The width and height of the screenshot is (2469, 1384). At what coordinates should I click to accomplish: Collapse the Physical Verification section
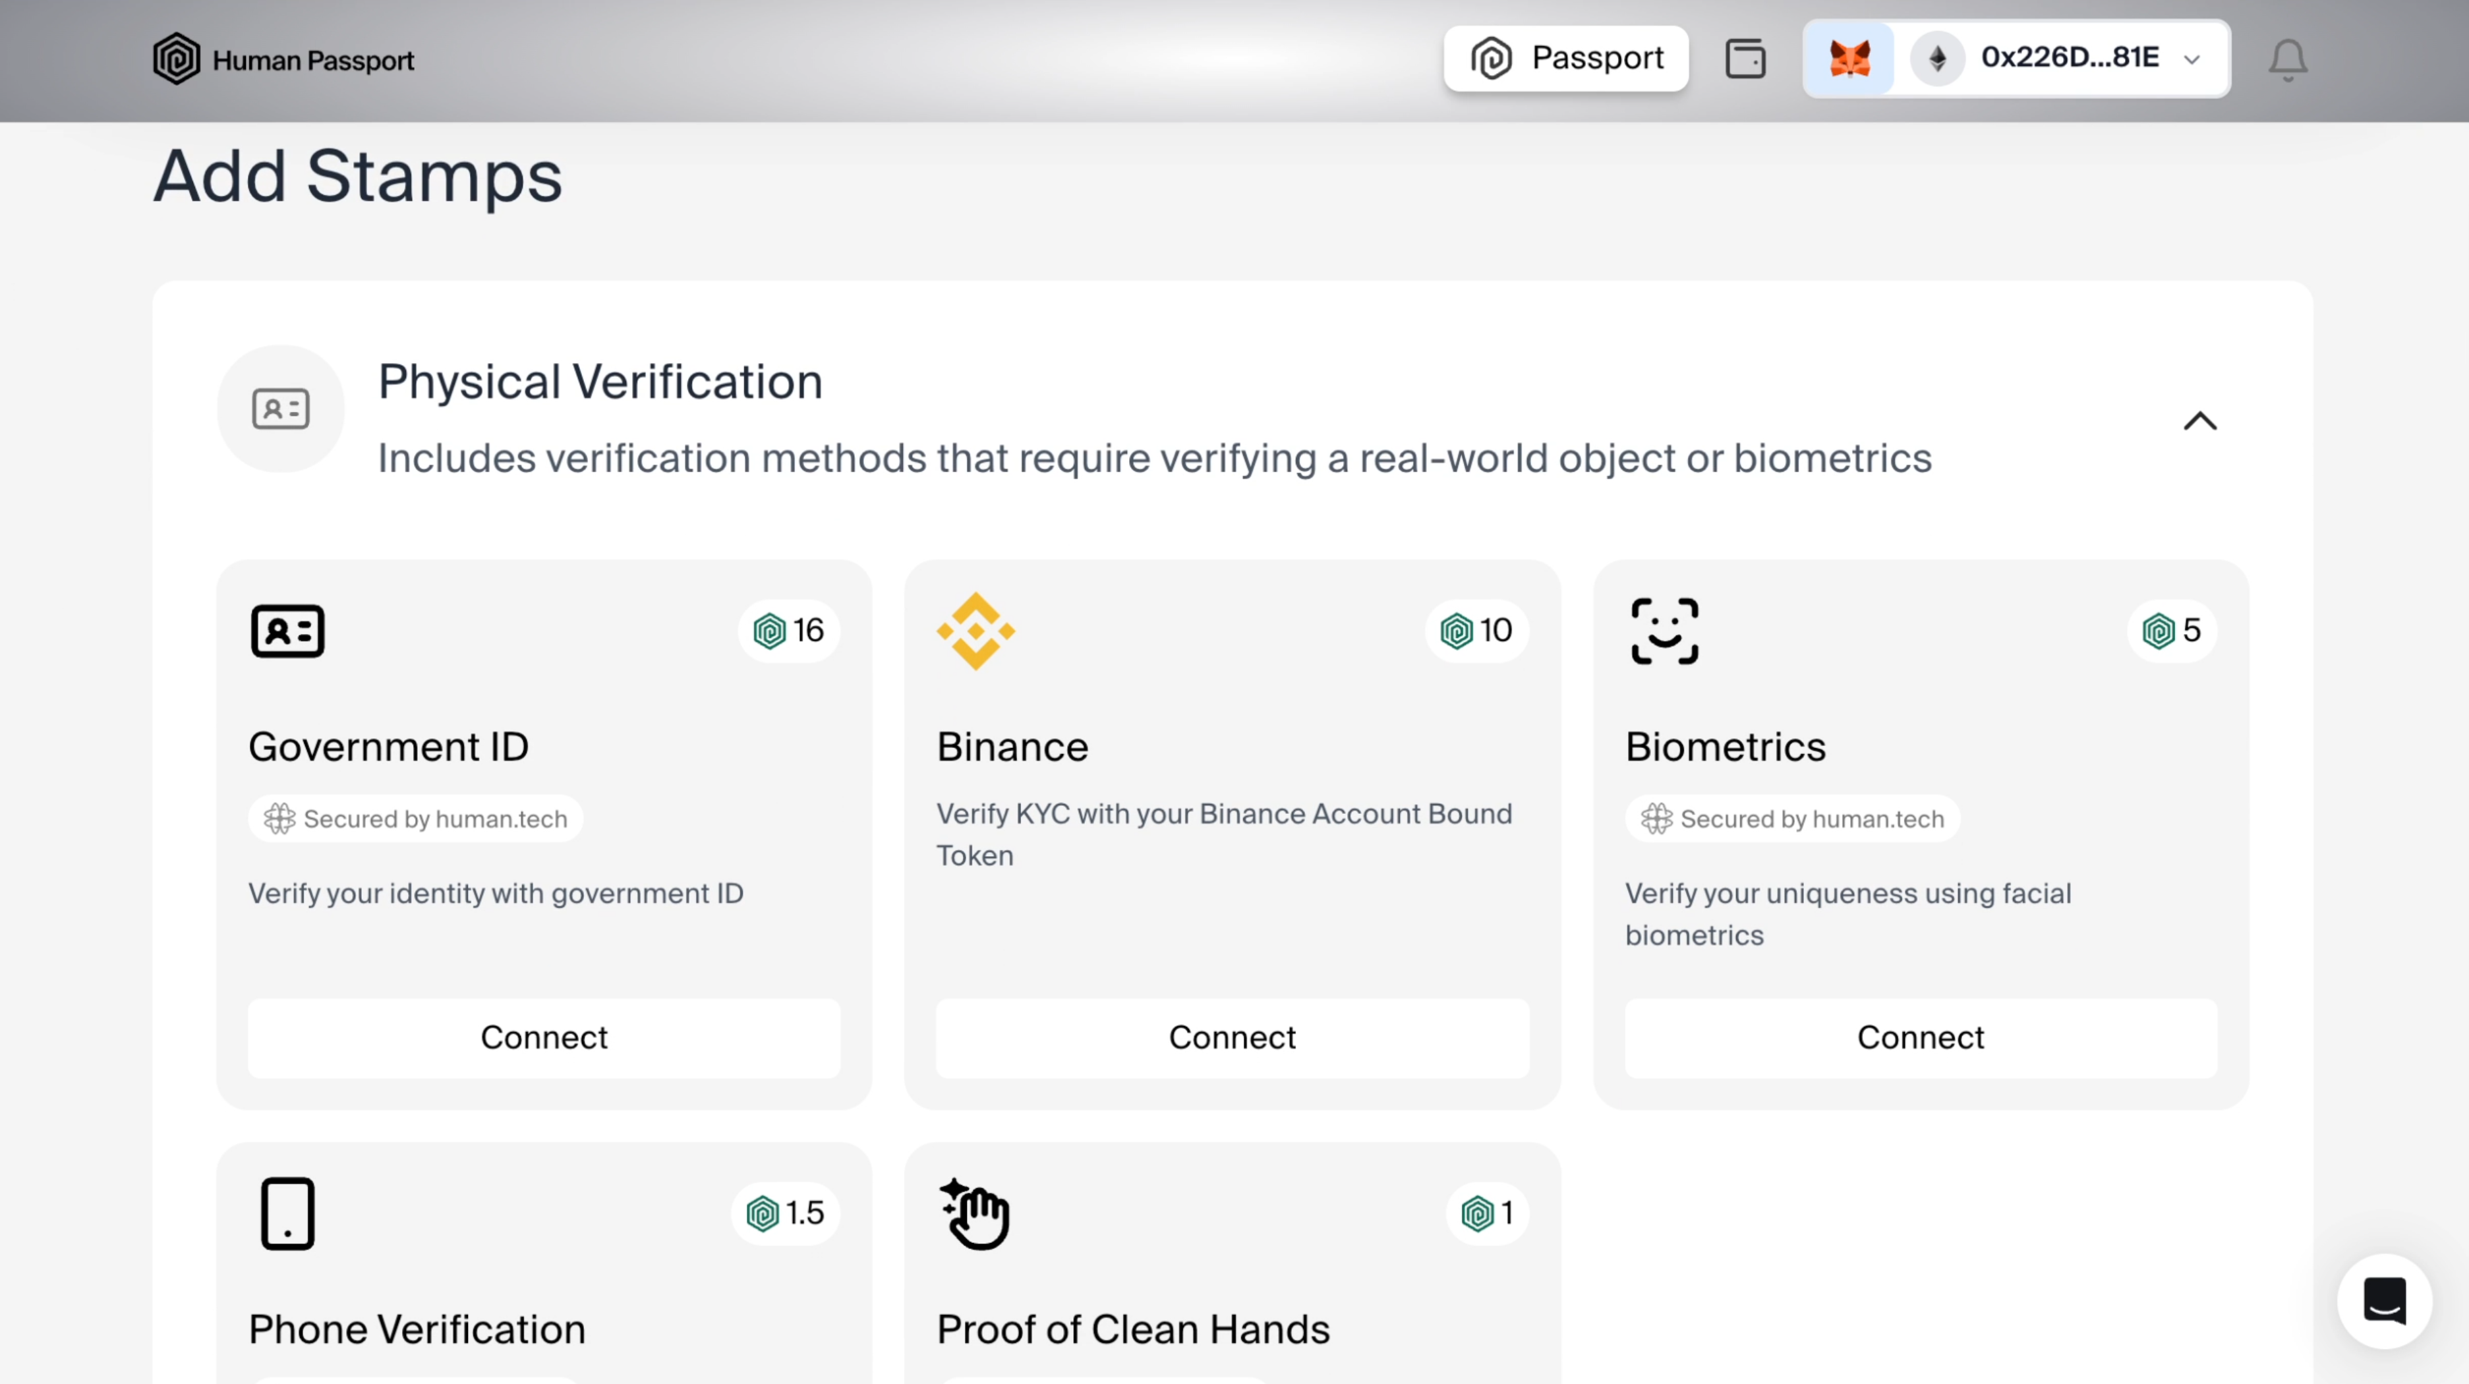coord(2199,422)
